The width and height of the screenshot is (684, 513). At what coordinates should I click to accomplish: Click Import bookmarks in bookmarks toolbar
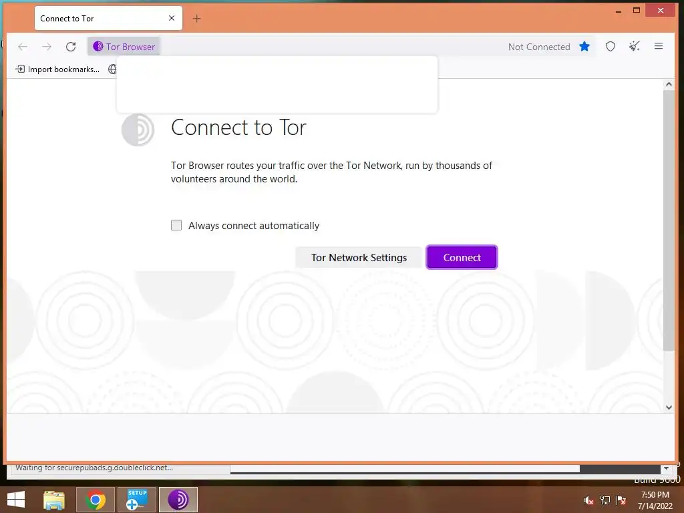point(57,69)
